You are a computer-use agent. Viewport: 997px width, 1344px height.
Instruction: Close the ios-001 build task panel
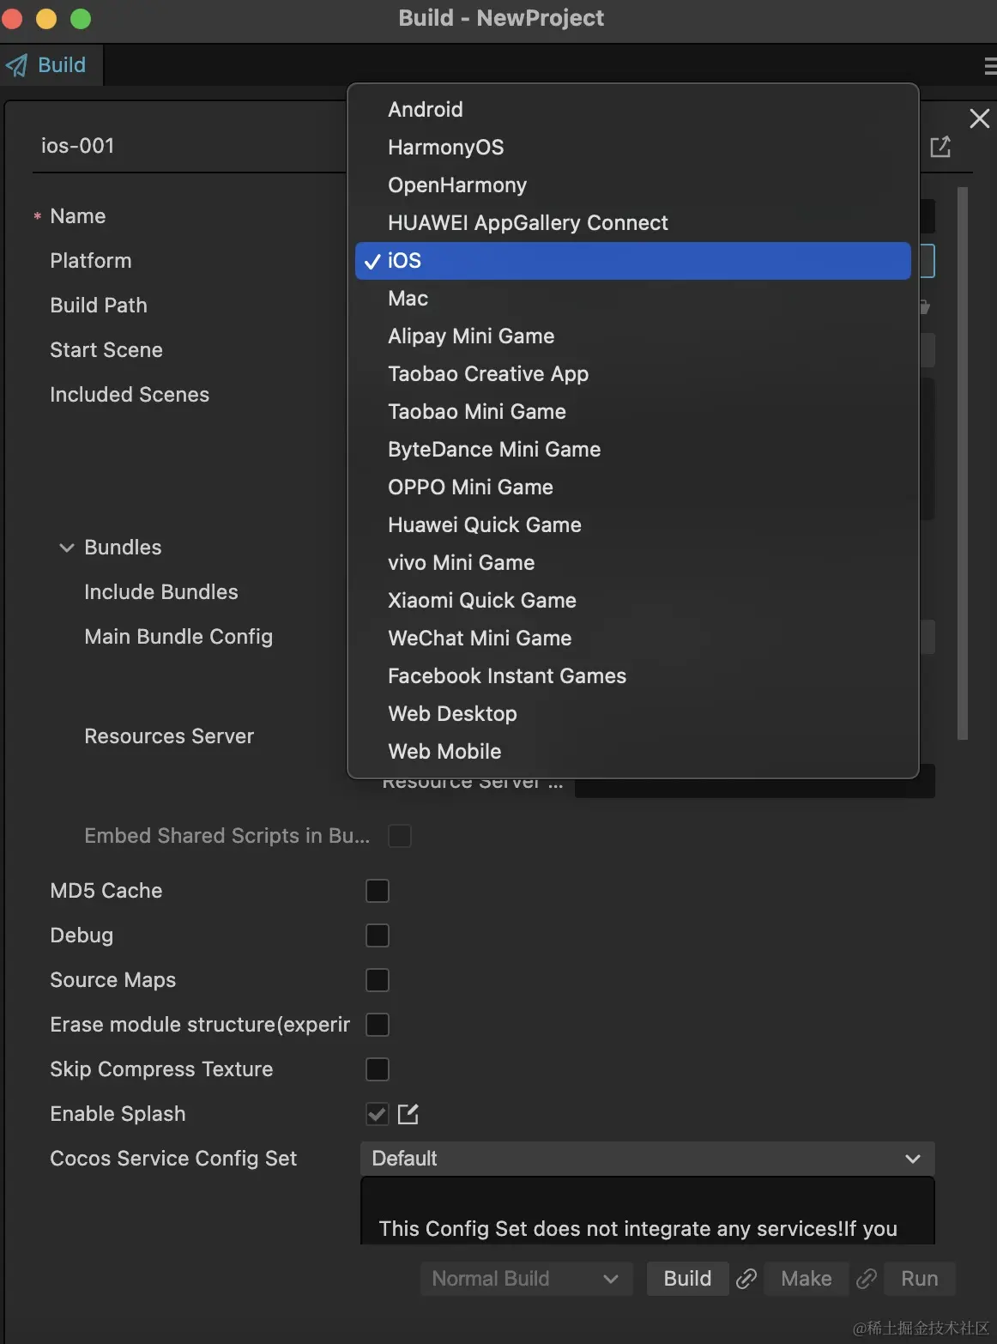979,118
